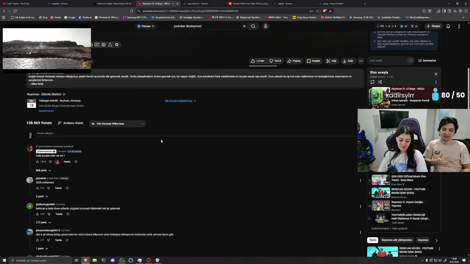The image size is (470, 264).
Task: Open Tüm Yorumlar filter dropdown
Action: pyautogui.click(x=117, y=124)
